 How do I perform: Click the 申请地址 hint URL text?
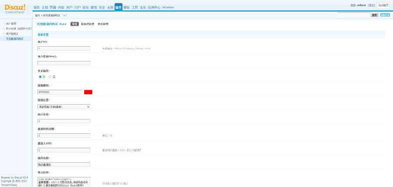pos(126,48)
